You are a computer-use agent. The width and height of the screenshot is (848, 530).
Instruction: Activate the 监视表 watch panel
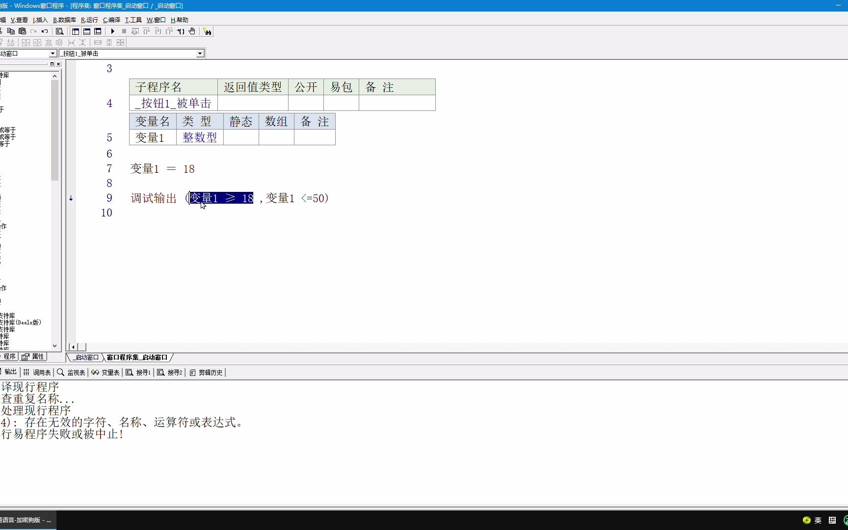coord(72,372)
